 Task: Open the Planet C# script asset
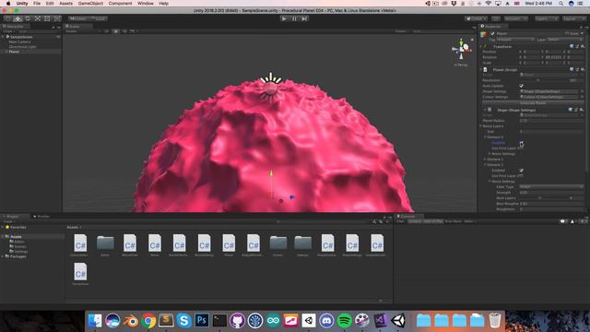point(229,244)
